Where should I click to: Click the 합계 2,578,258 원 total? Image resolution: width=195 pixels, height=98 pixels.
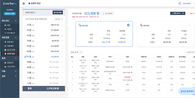coord(44,88)
